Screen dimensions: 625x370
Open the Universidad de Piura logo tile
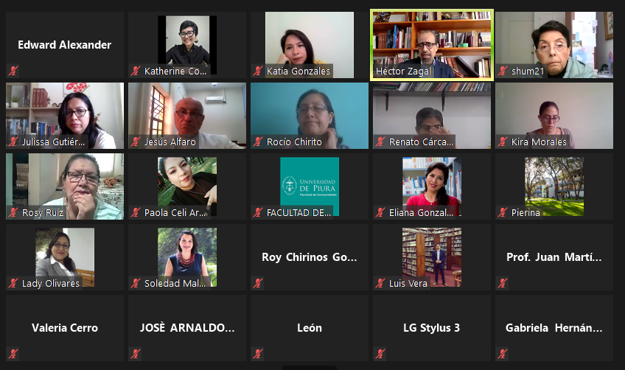click(310, 186)
